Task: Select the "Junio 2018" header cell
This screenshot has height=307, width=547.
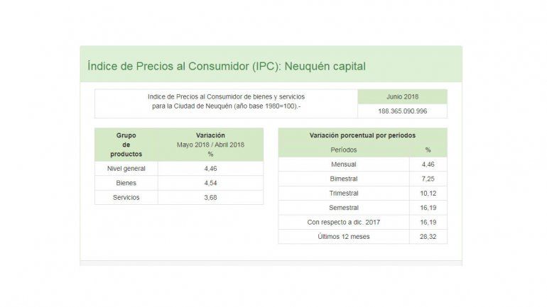Action: [x=402, y=96]
